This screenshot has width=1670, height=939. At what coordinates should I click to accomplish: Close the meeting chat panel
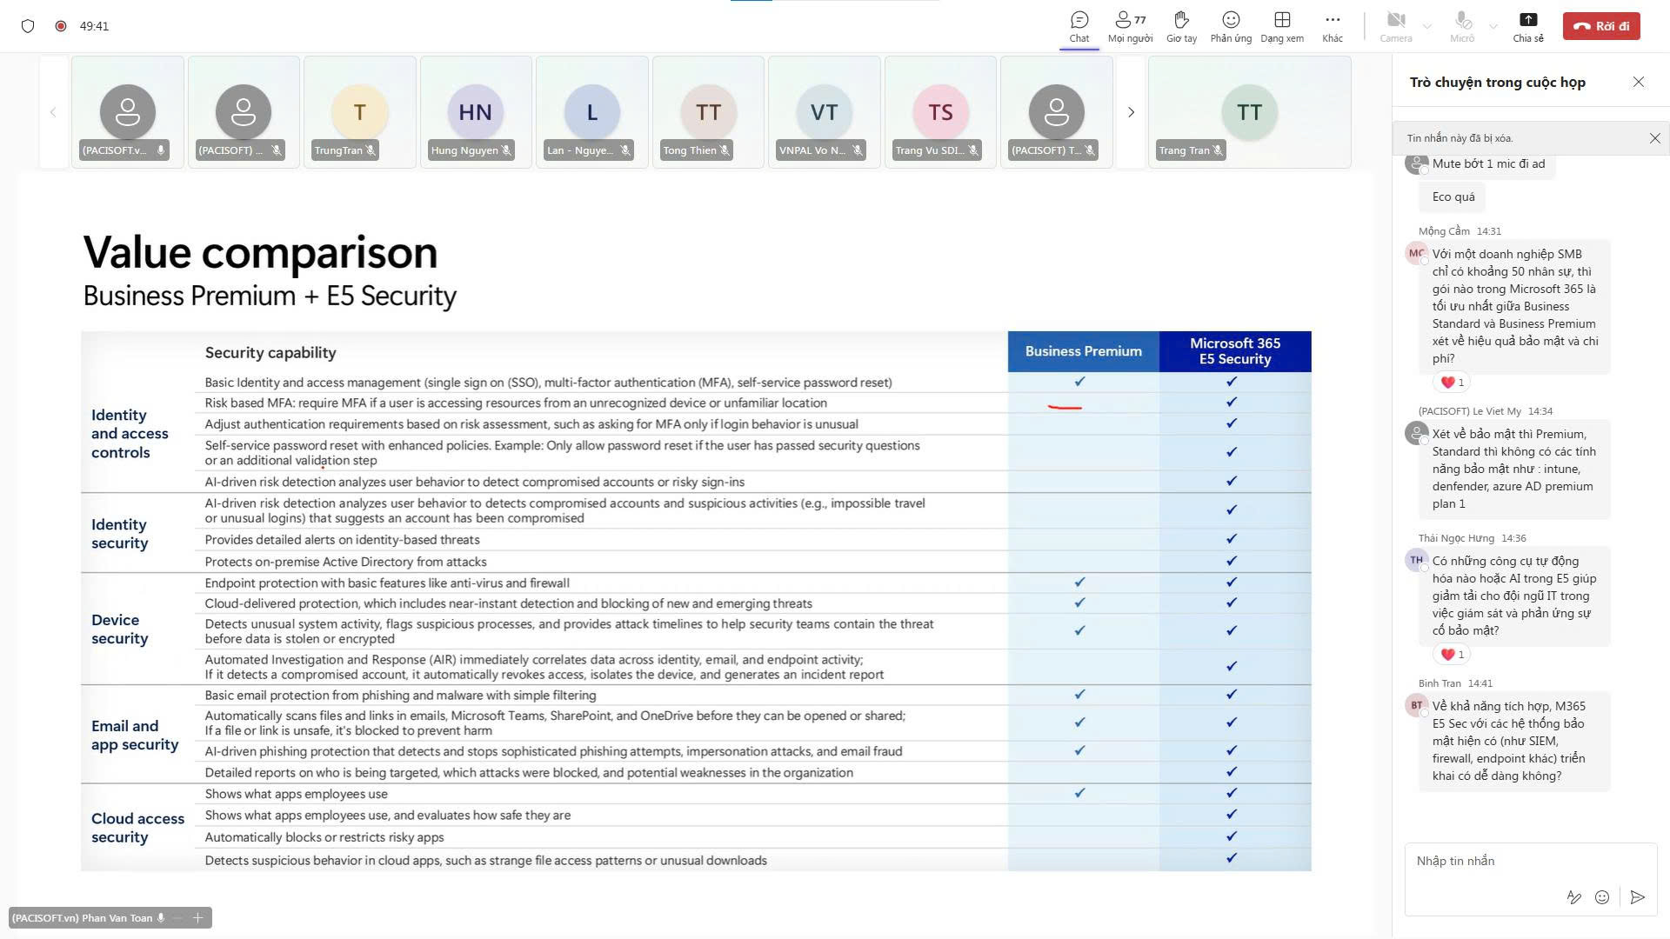tap(1639, 82)
